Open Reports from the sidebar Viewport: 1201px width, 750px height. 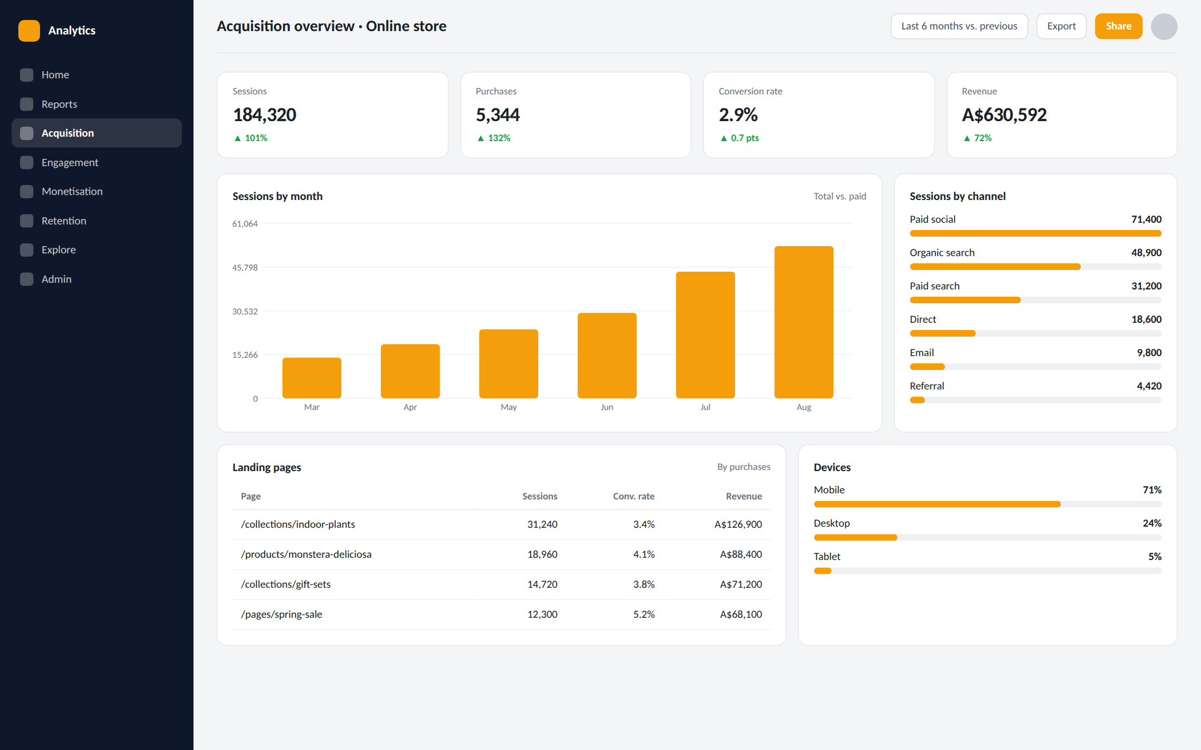click(97, 104)
